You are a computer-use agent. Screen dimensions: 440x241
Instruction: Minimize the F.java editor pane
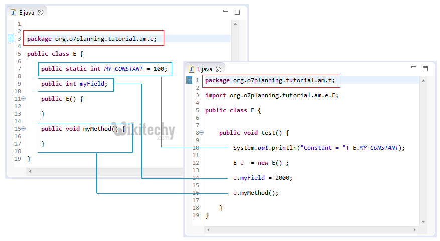tap(414, 67)
